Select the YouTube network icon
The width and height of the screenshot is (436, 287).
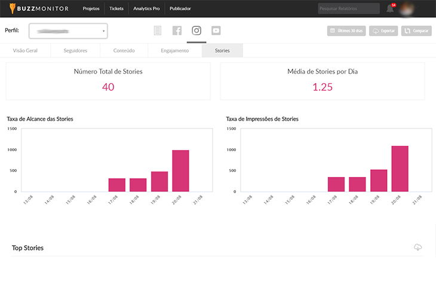[216, 30]
